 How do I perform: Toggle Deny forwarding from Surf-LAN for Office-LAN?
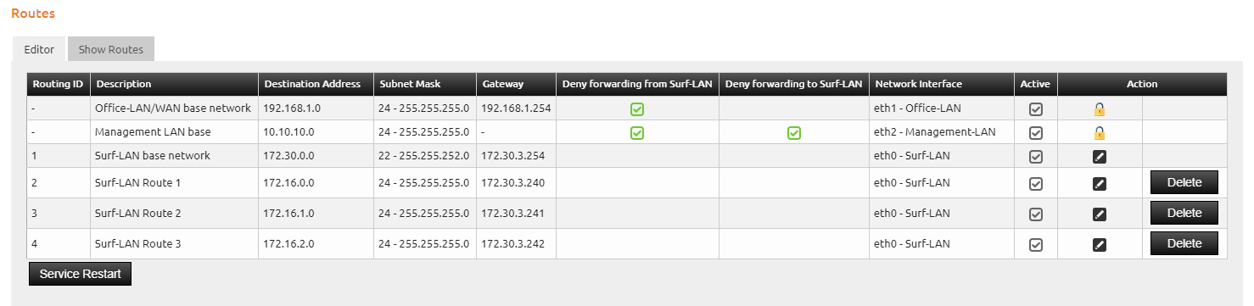point(637,108)
